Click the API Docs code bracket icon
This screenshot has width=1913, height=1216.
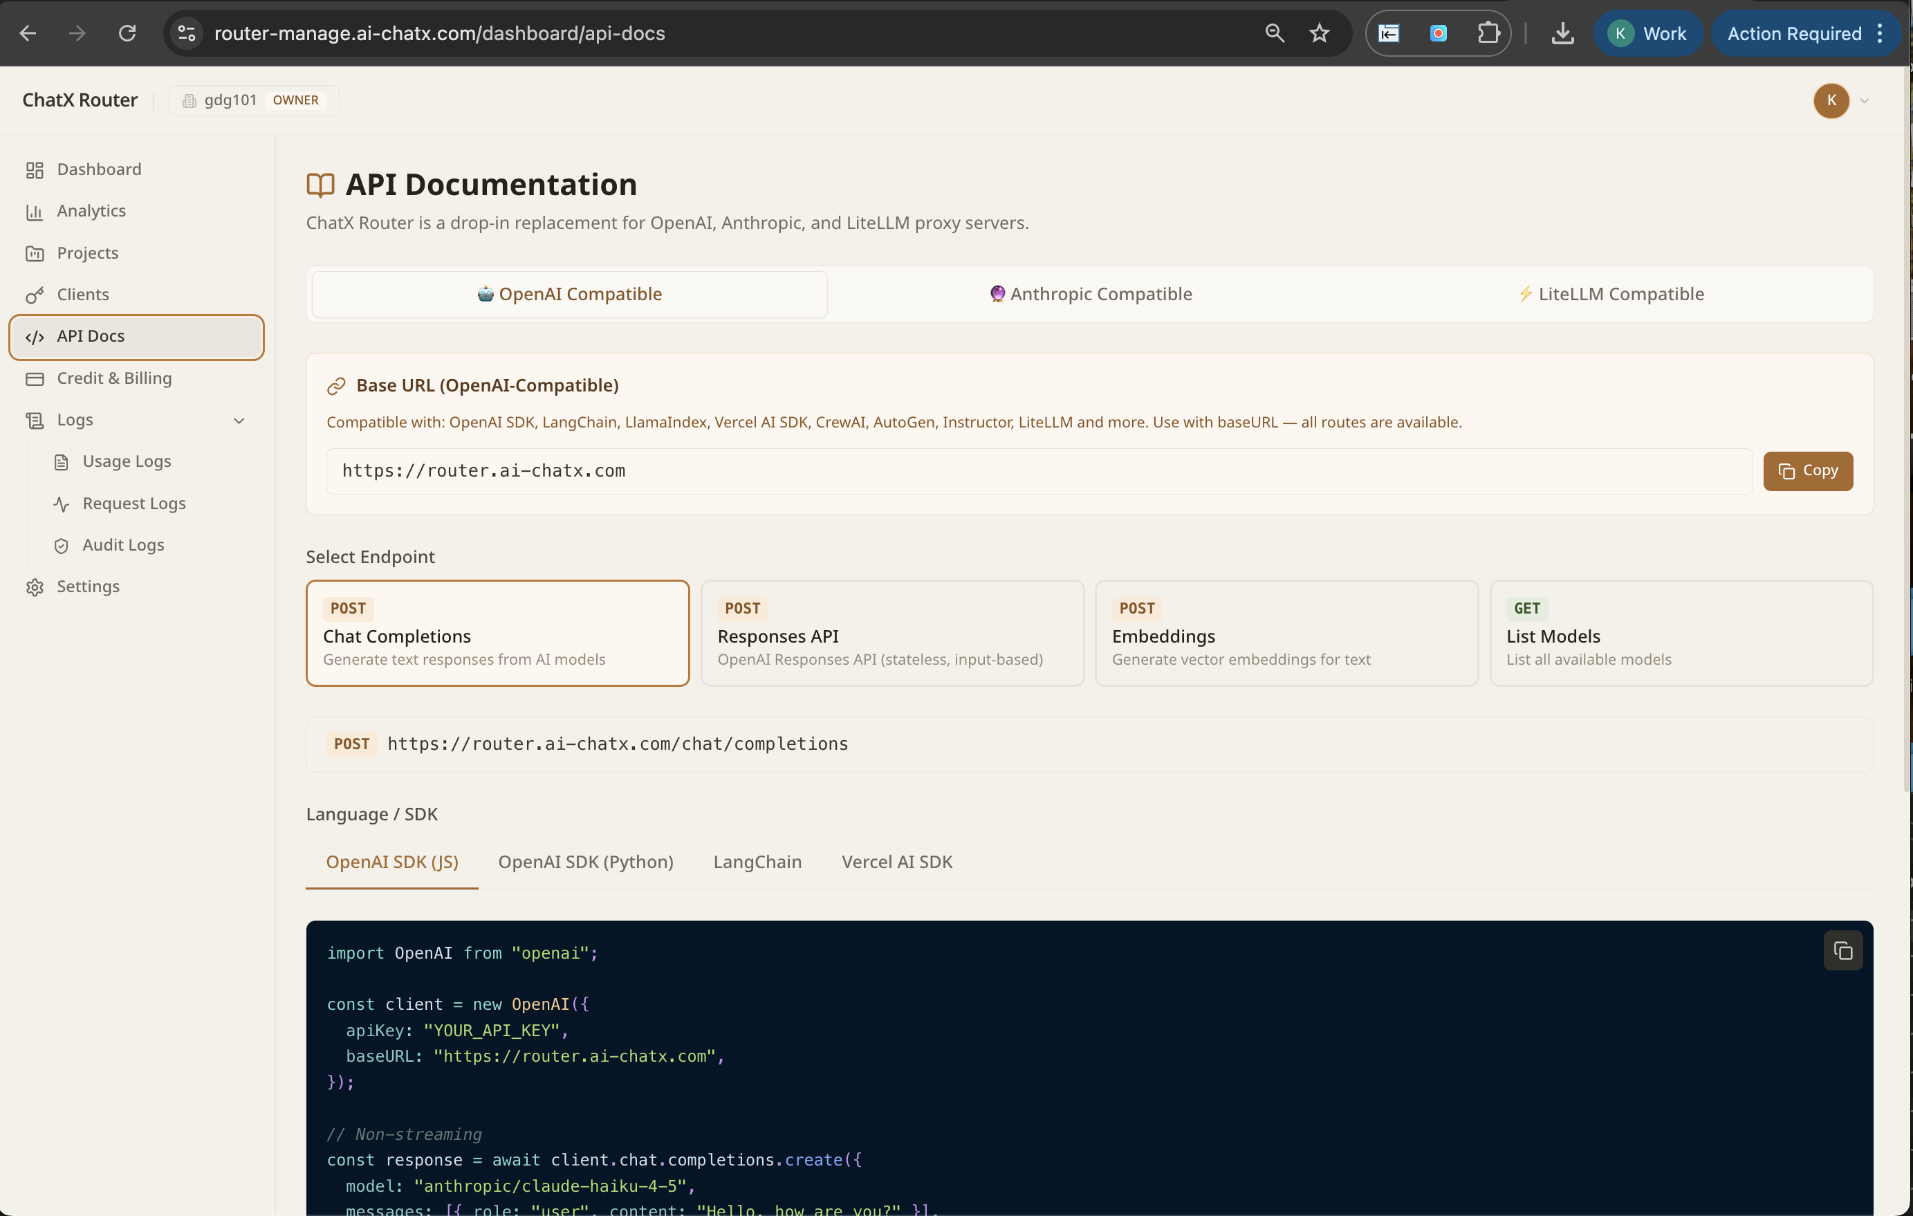(34, 337)
